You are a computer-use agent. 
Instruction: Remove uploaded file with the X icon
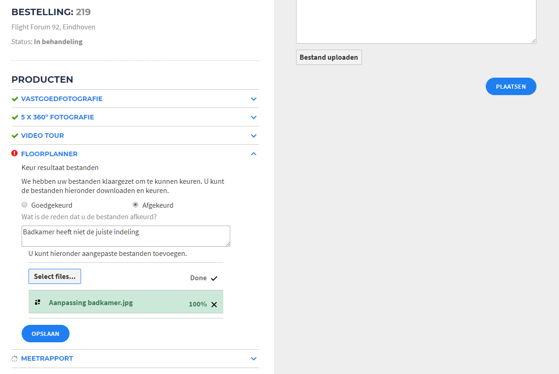214,304
